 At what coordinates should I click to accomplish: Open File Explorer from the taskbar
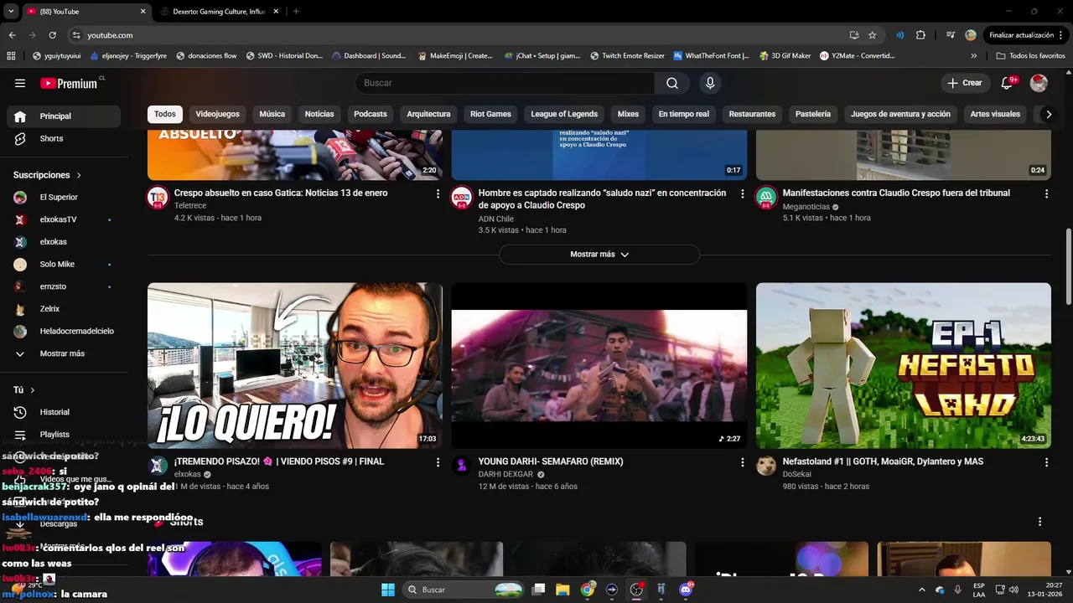[562, 590]
